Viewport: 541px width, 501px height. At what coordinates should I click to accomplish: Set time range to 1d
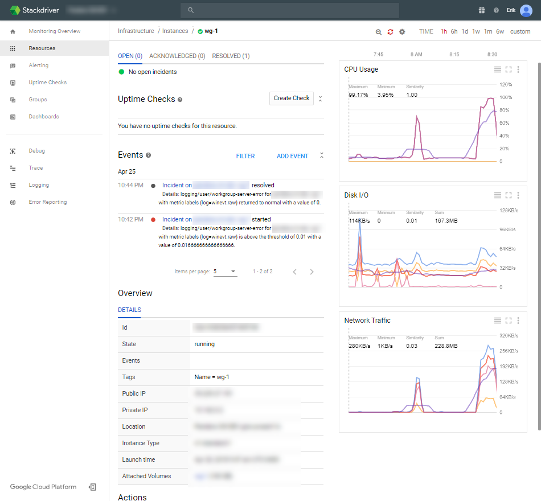tap(465, 31)
